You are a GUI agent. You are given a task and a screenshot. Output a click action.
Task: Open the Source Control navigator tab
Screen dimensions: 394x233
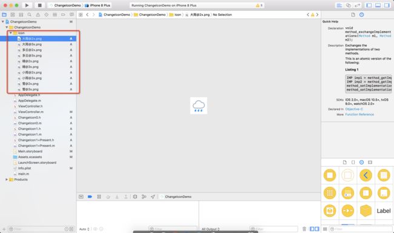click(13, 15)
